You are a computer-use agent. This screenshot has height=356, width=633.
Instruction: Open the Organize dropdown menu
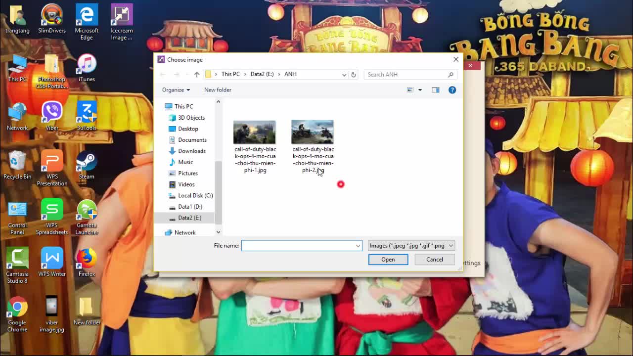point(176,90)
